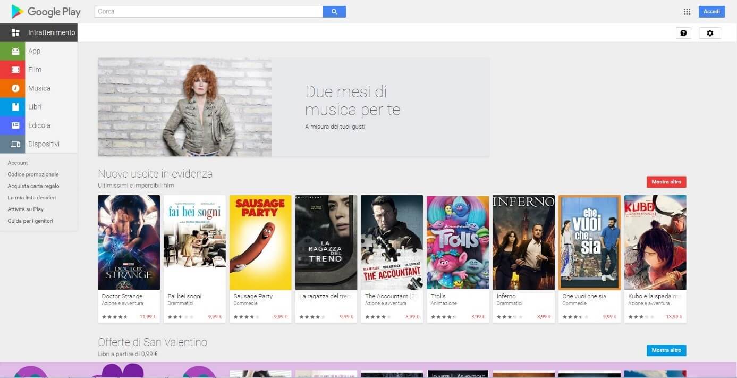The height and width of the screenshot is (378, 737).
Task: Focus the Cerca search field
Action: (209, 12)
